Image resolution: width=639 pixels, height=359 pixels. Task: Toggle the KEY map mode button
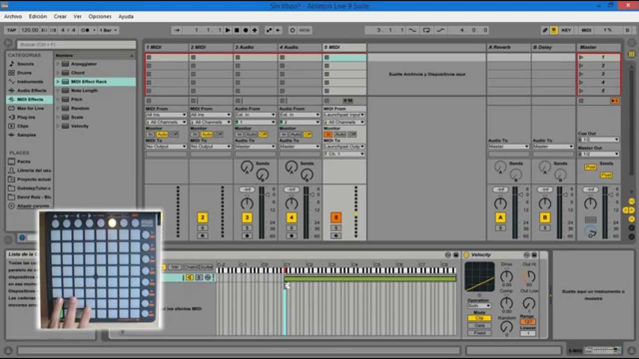pos(566,30)
